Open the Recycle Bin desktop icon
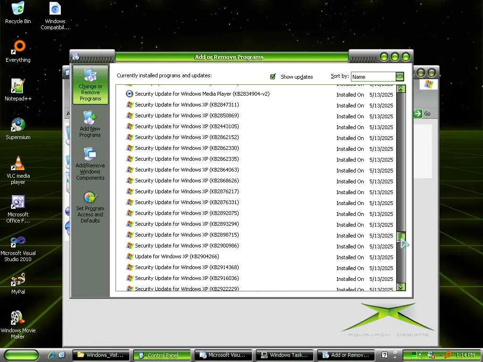The height and width of the screenshot is (362, 483). (18, 13)
